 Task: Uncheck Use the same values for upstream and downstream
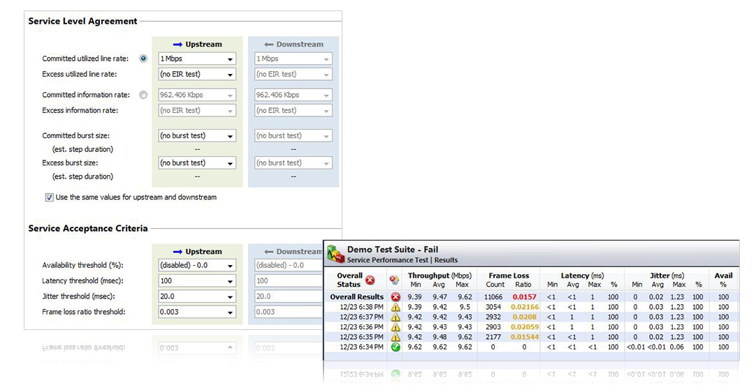(50, 197)
